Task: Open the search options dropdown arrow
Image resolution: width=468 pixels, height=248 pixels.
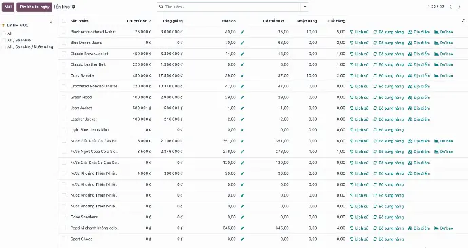Action: point(305,7)
